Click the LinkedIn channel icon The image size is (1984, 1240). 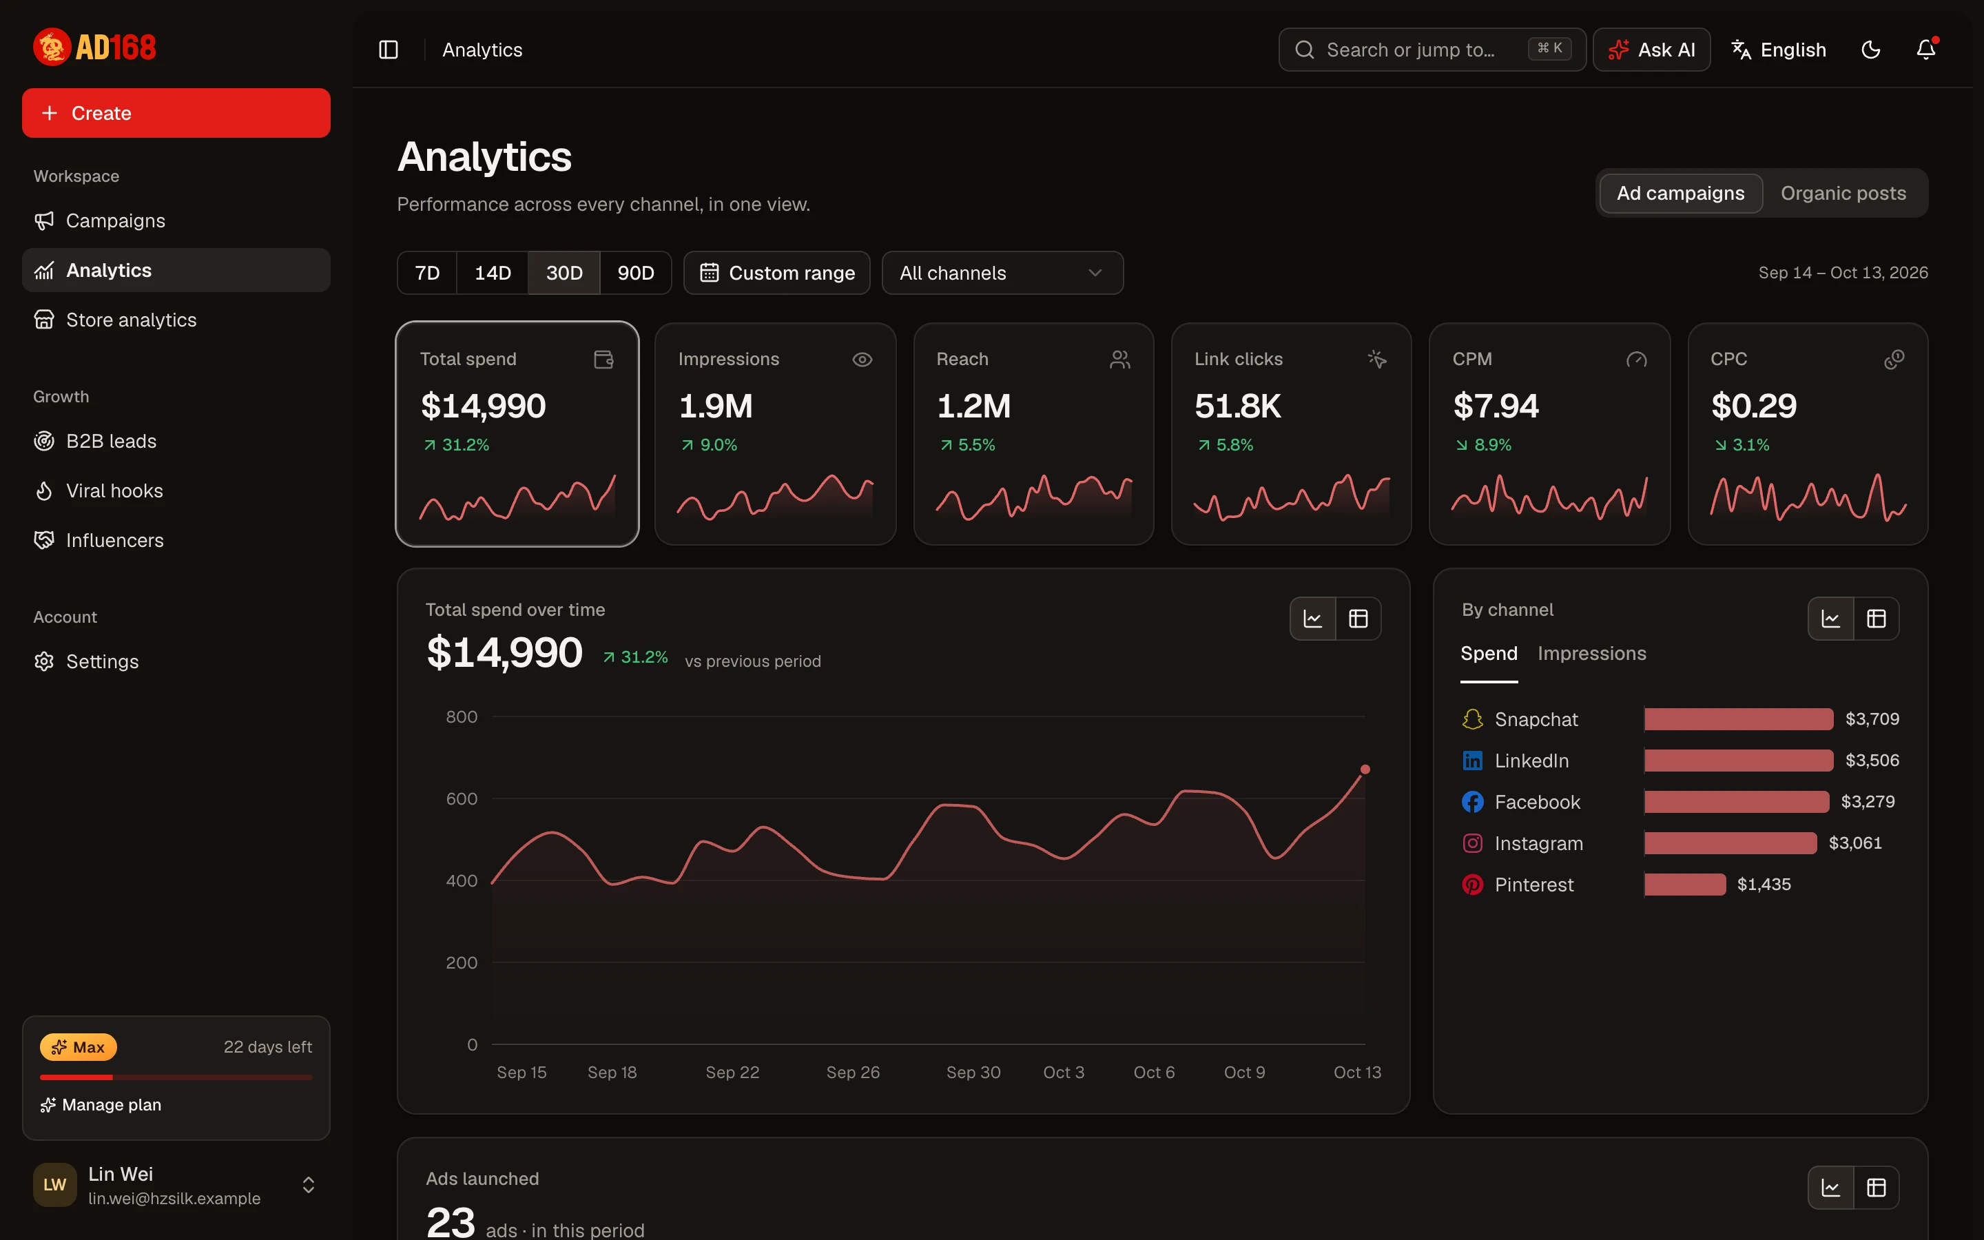[x=1472, y=761]
